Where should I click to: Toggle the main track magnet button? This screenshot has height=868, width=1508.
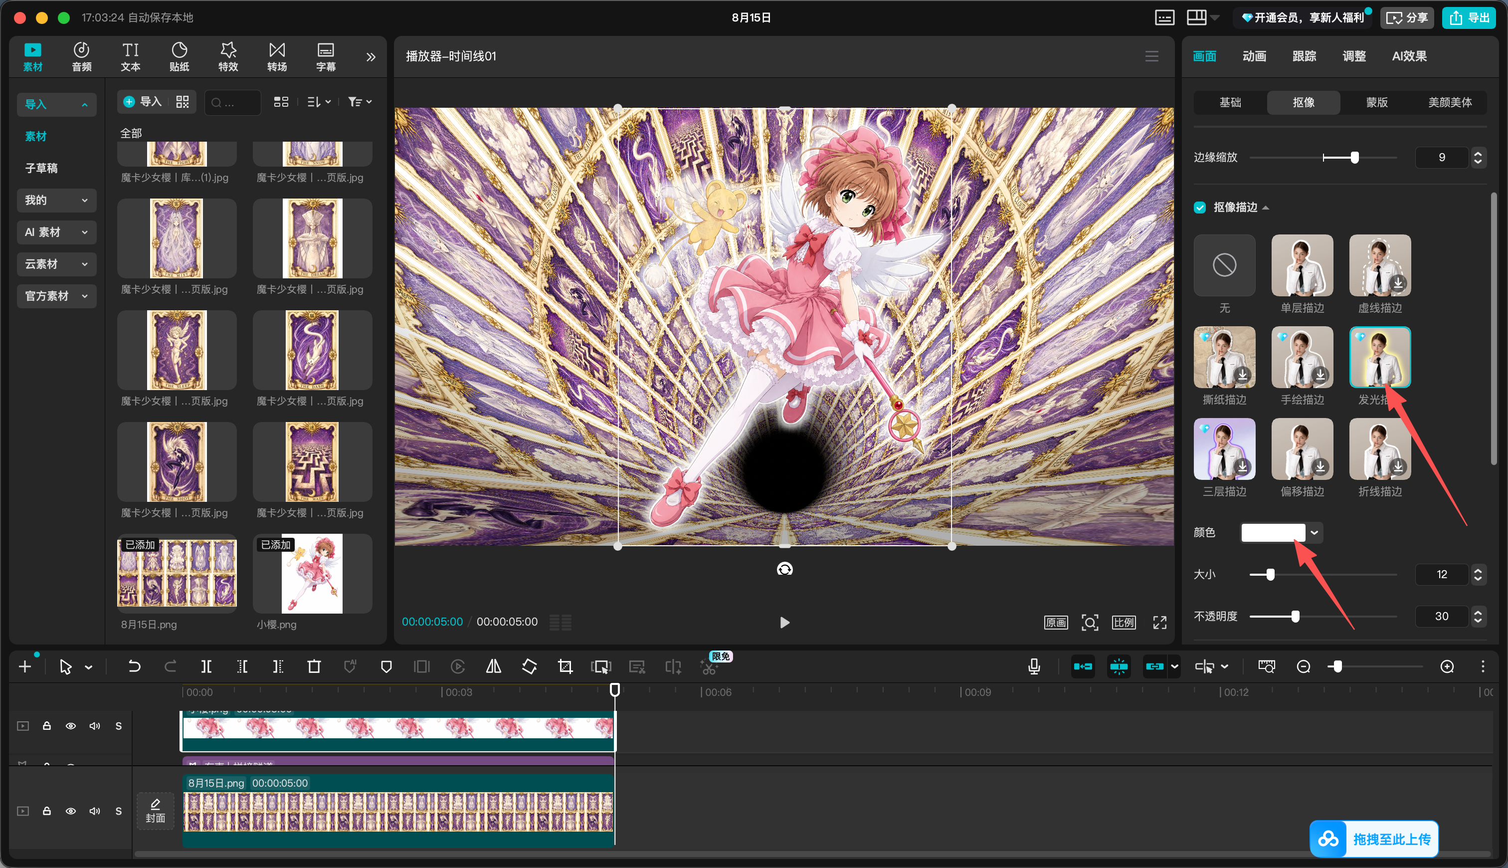point(1083,666)
